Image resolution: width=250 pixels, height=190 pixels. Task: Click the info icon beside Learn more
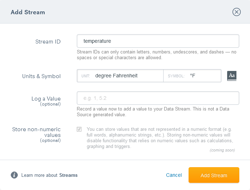coord(14,175)
